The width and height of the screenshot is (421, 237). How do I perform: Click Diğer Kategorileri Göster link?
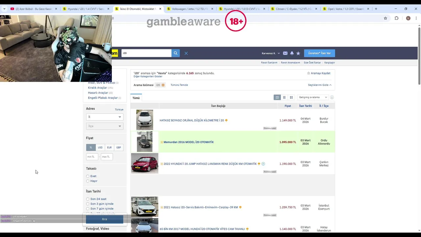coord(148,76)
